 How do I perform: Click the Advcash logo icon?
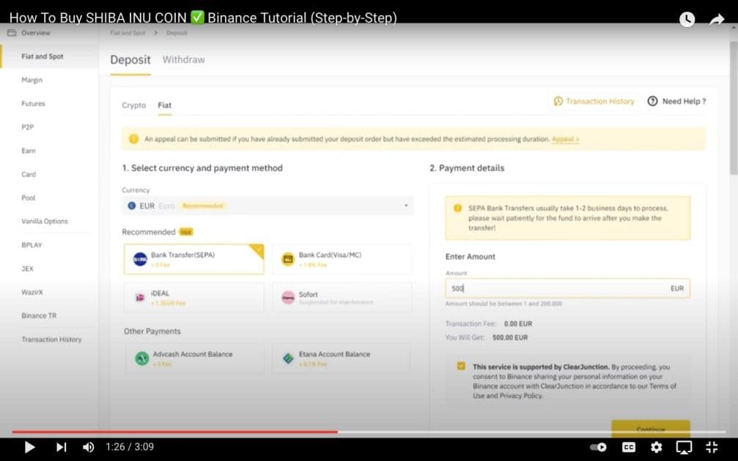click(x=141, y=358)
